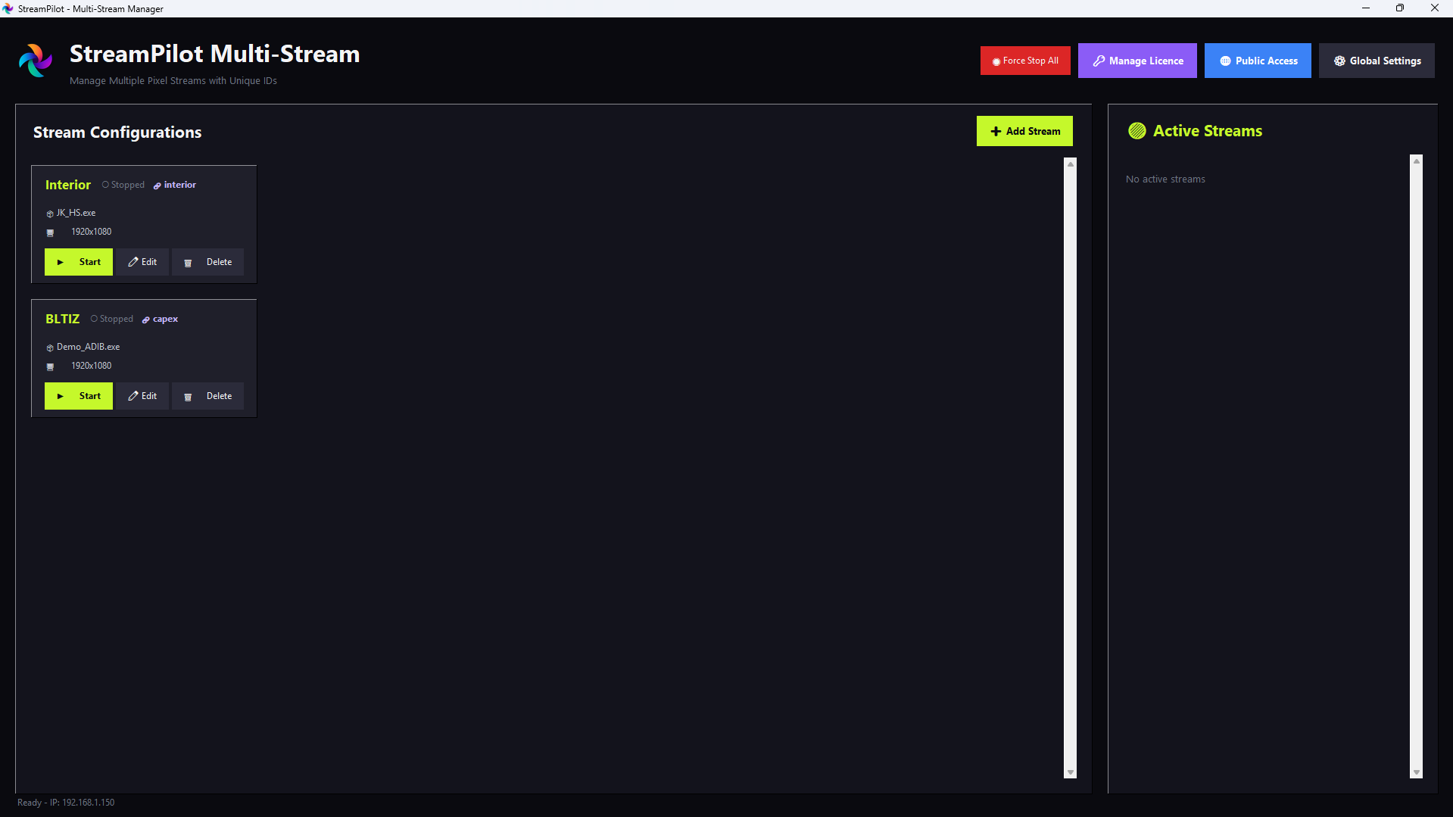
Task: Edit the BLTIZ stream configuration
Action: 142,396
